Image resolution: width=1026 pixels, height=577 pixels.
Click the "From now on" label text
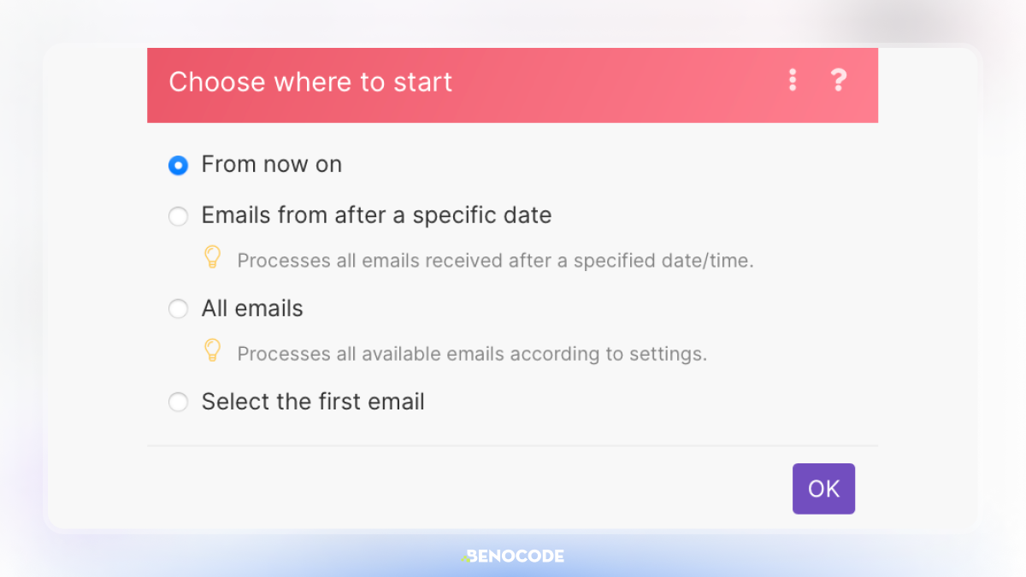click(x=272, y=165)
